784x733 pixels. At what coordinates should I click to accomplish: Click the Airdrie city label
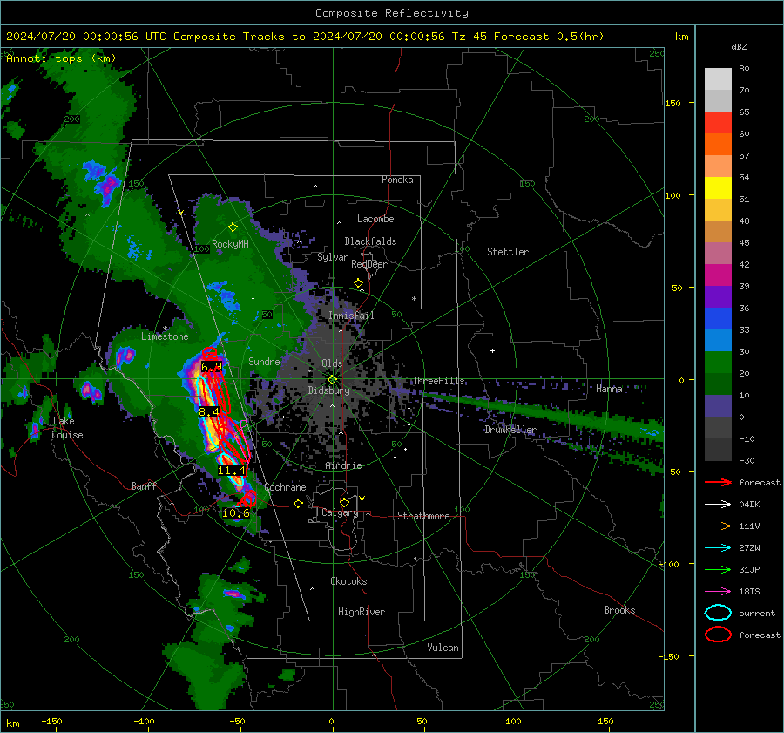coord(343,465)
